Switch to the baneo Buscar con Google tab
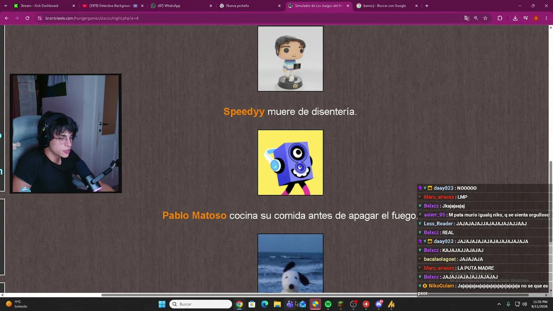 [387, 6]
